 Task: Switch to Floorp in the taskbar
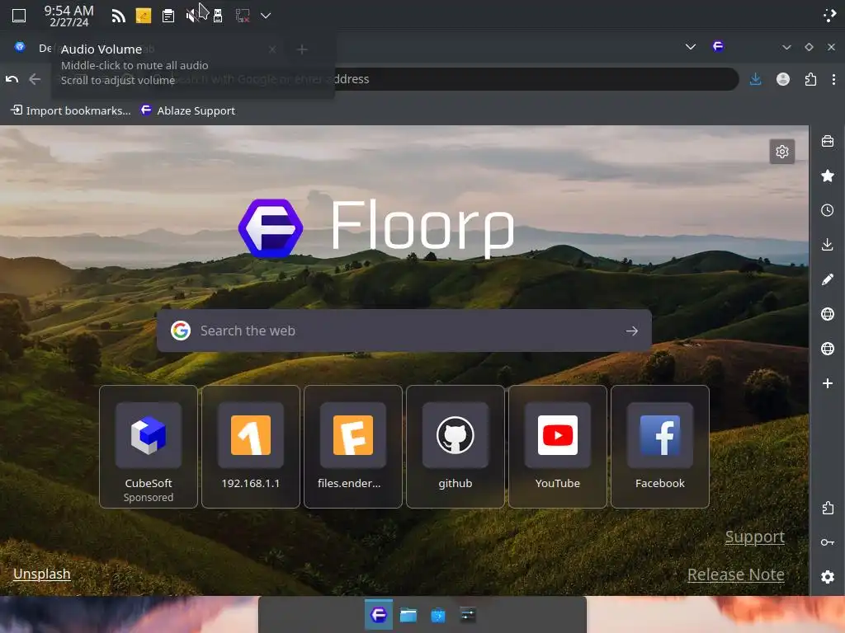click(x=378, y=615)
